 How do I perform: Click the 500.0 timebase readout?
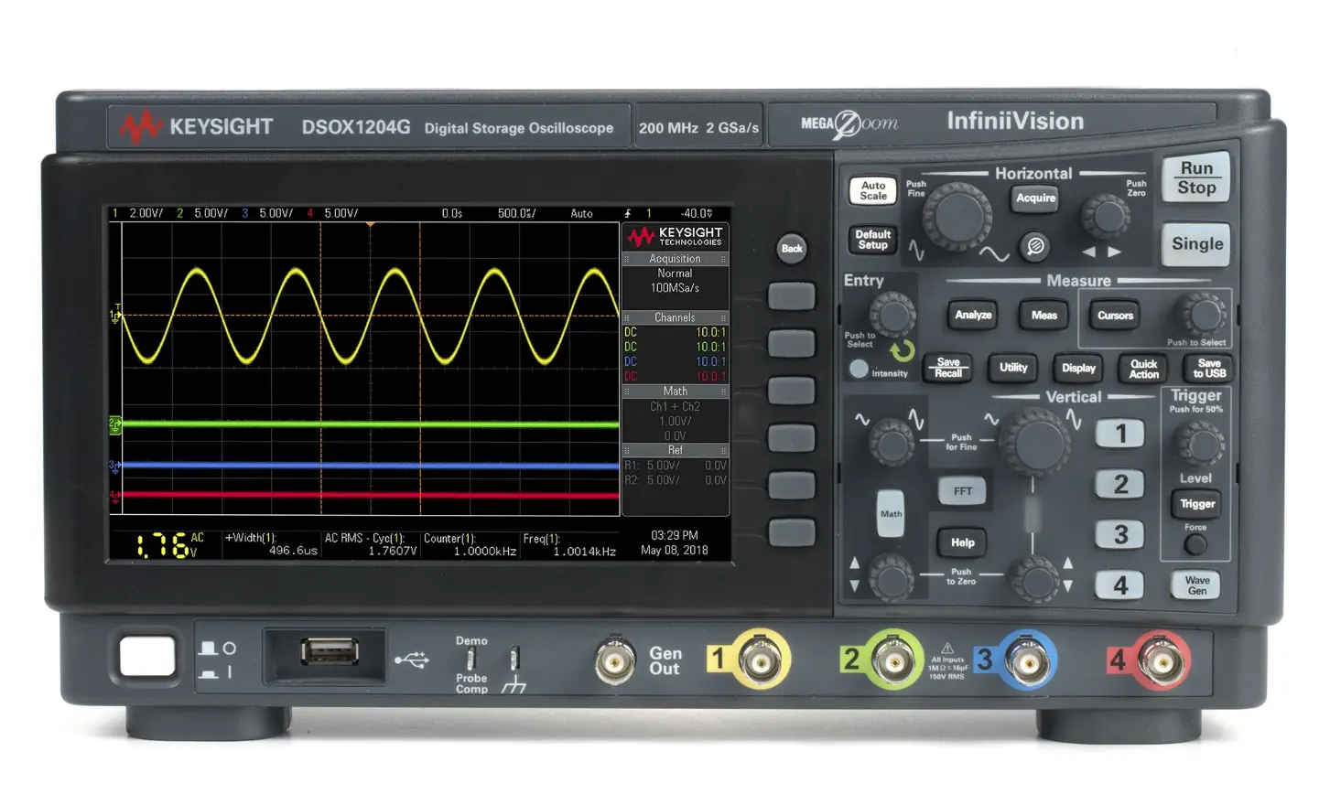point(517,213)
